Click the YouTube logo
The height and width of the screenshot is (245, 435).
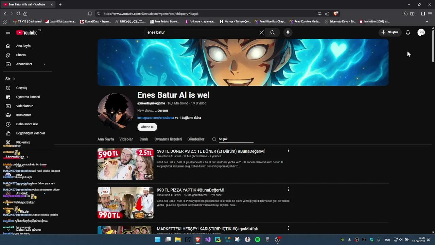tap(27, 32)
